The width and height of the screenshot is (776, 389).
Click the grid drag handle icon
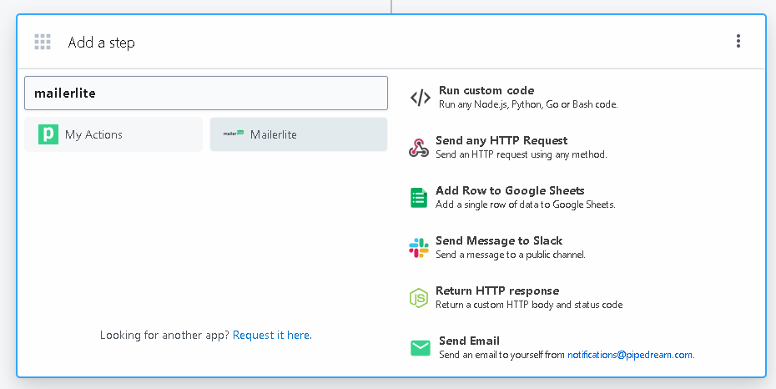click(43, 42)
